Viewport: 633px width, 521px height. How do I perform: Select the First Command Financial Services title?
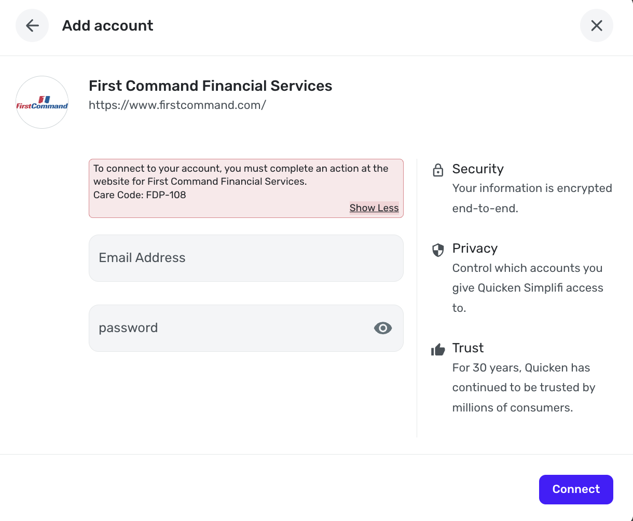pos(210,86)
